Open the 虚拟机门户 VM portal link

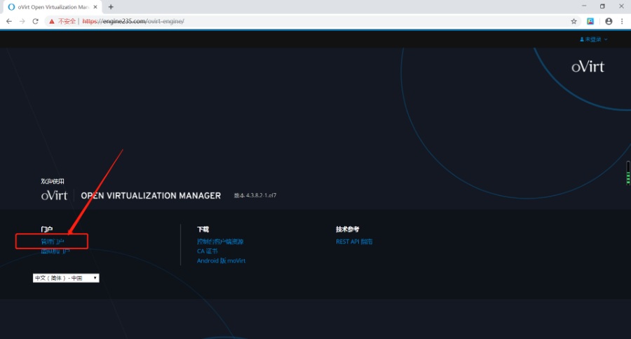[x=55, y=251]
